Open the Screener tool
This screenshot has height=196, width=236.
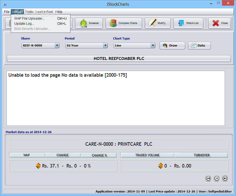tap(89, 23)
